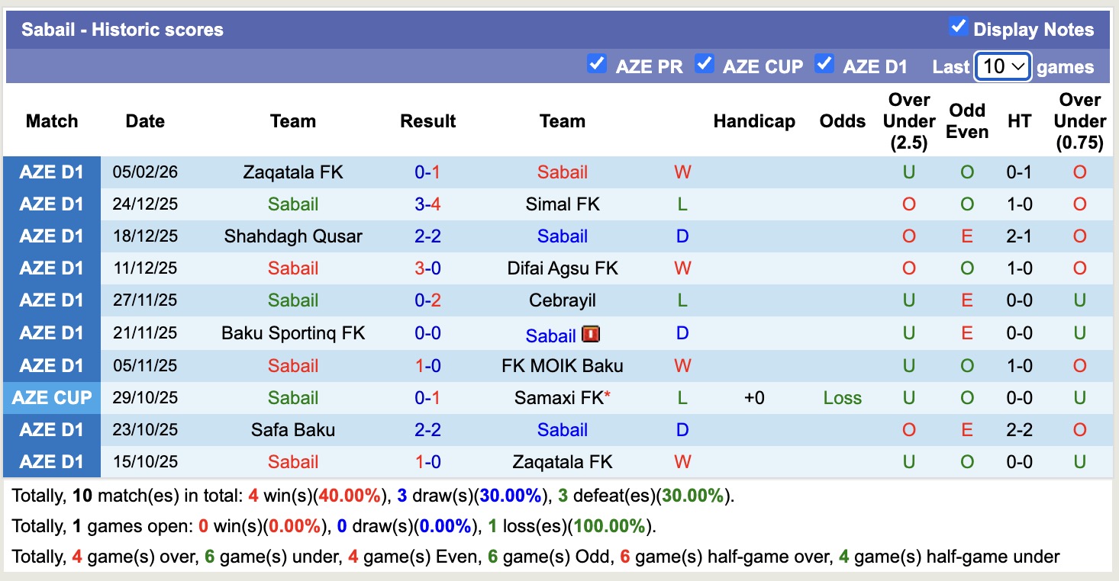
Task: Click the asterisk next to Samaxi FK
Action: tap(606, 392)
